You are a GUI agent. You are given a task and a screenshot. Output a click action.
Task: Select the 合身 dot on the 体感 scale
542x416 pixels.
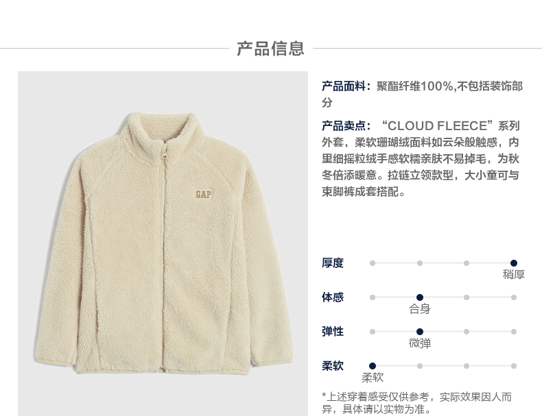tap(420, 297)
